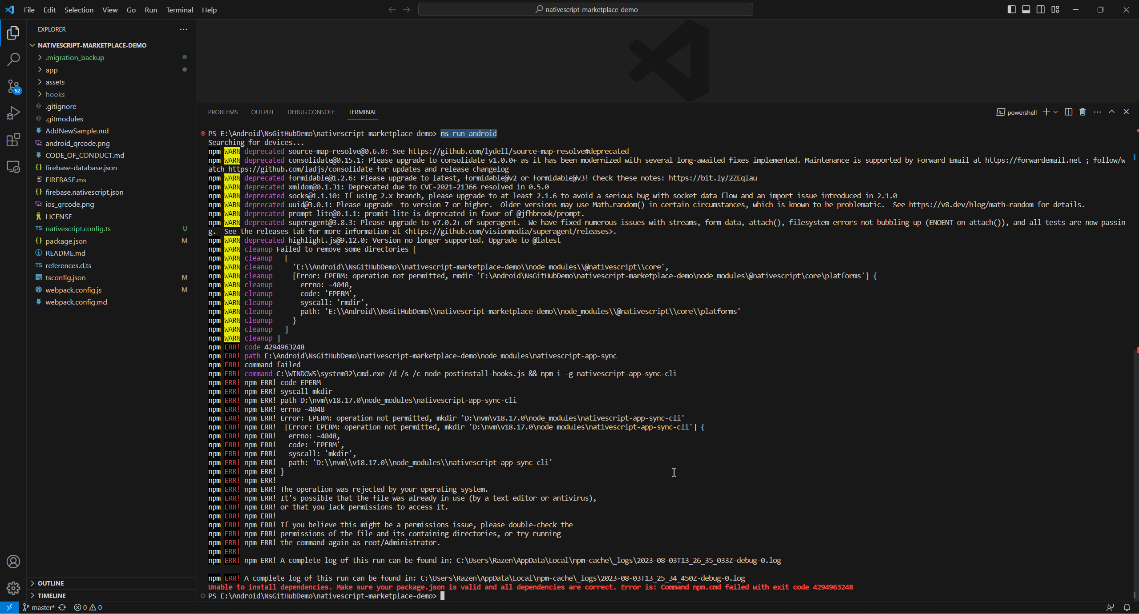Toggle the primary side bar layout button
The width and height of the screenshot is (1139, 614).
[1011, 9]
